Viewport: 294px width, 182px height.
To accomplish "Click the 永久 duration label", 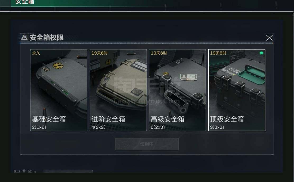I will [36, 53].
